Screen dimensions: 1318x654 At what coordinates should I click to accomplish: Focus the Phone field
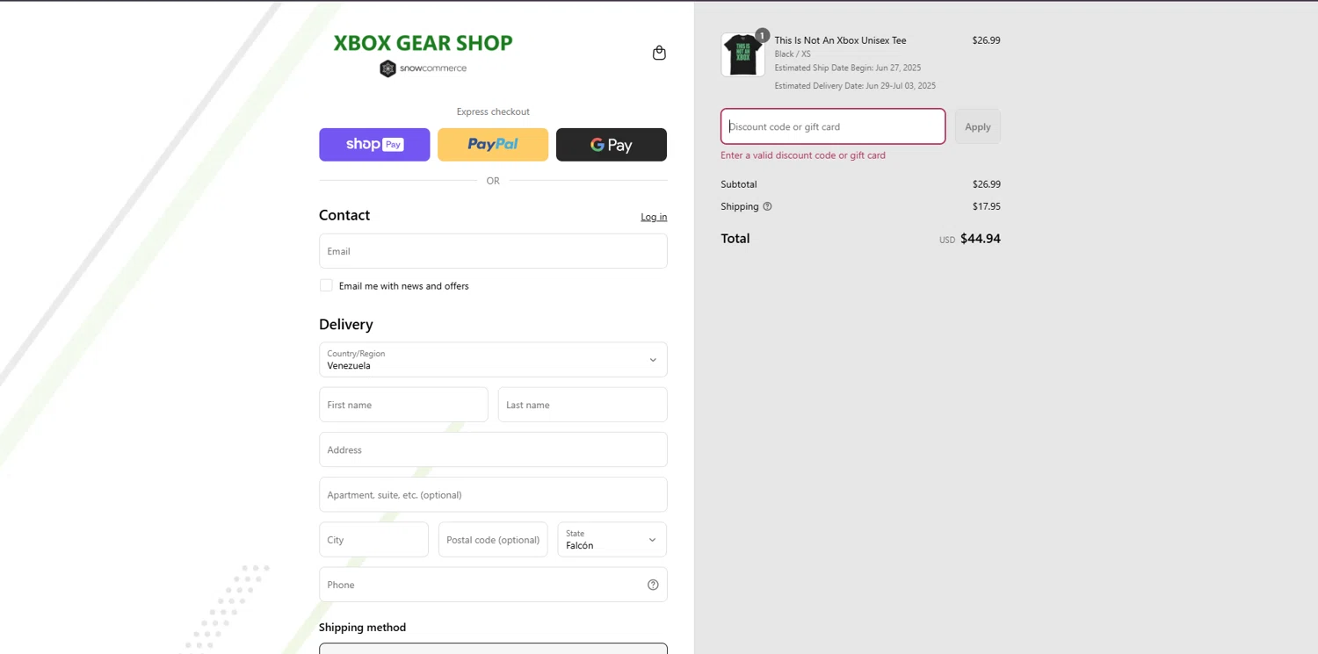pos(493,585)
